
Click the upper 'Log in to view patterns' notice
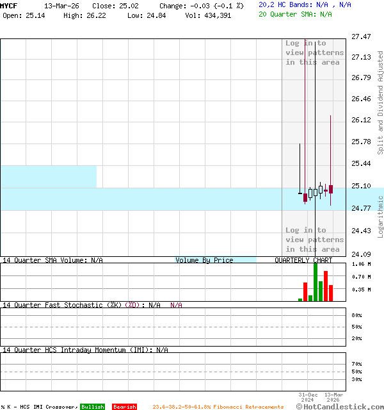[x=314, y=53]
